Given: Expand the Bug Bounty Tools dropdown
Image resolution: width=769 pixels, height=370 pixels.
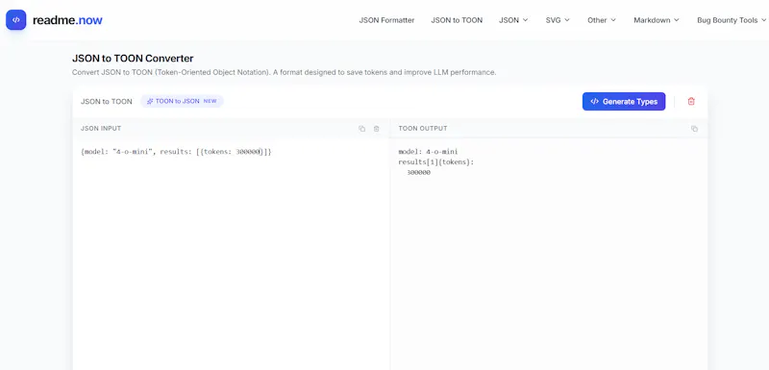Looking at the screenshot, I should pos(732,20).
